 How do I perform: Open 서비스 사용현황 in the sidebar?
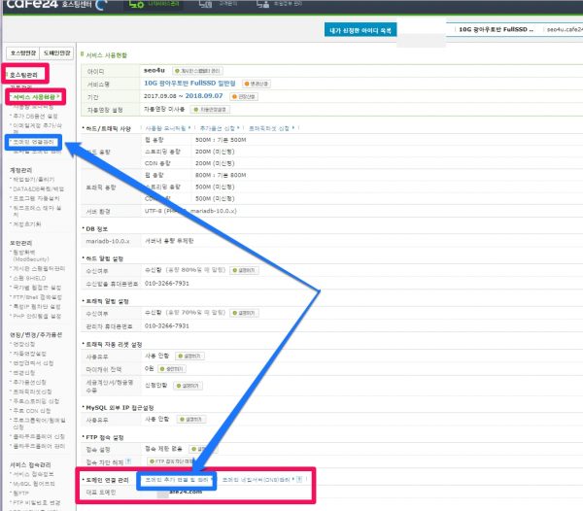(x=37, y=97)
